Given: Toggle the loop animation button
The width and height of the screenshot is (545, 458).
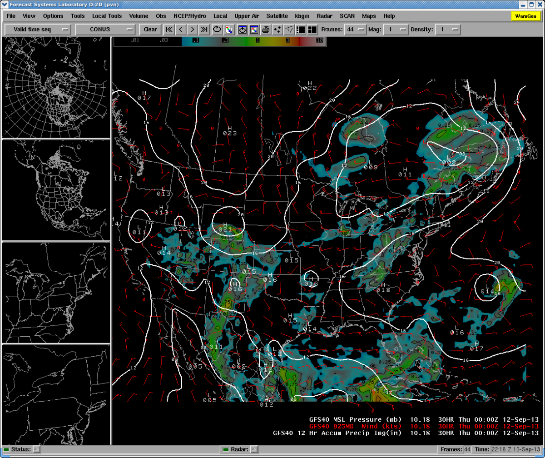Looking at the screenshot, I should click(217, 30).
